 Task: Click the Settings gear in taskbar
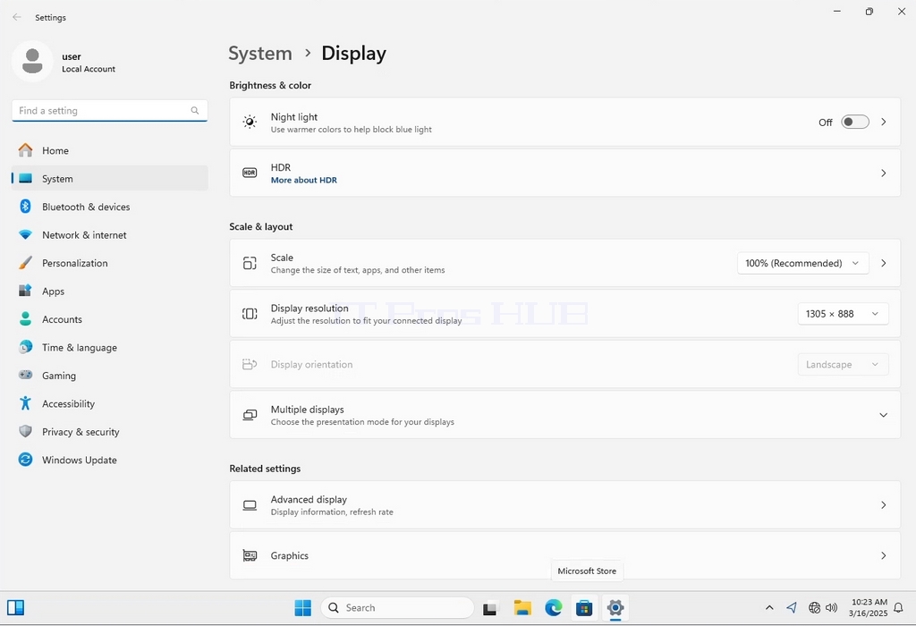(x=615, y=608)
